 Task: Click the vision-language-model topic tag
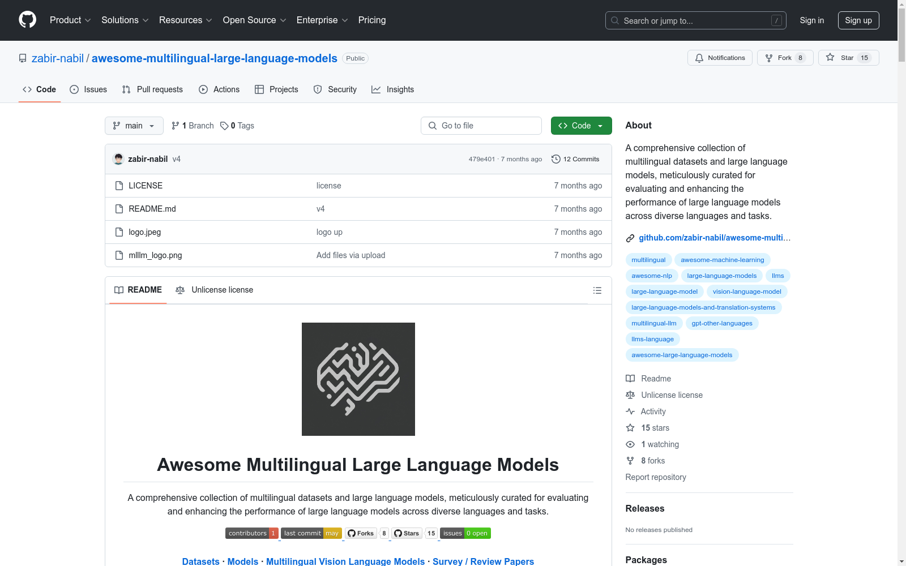(x=747, y=291)
